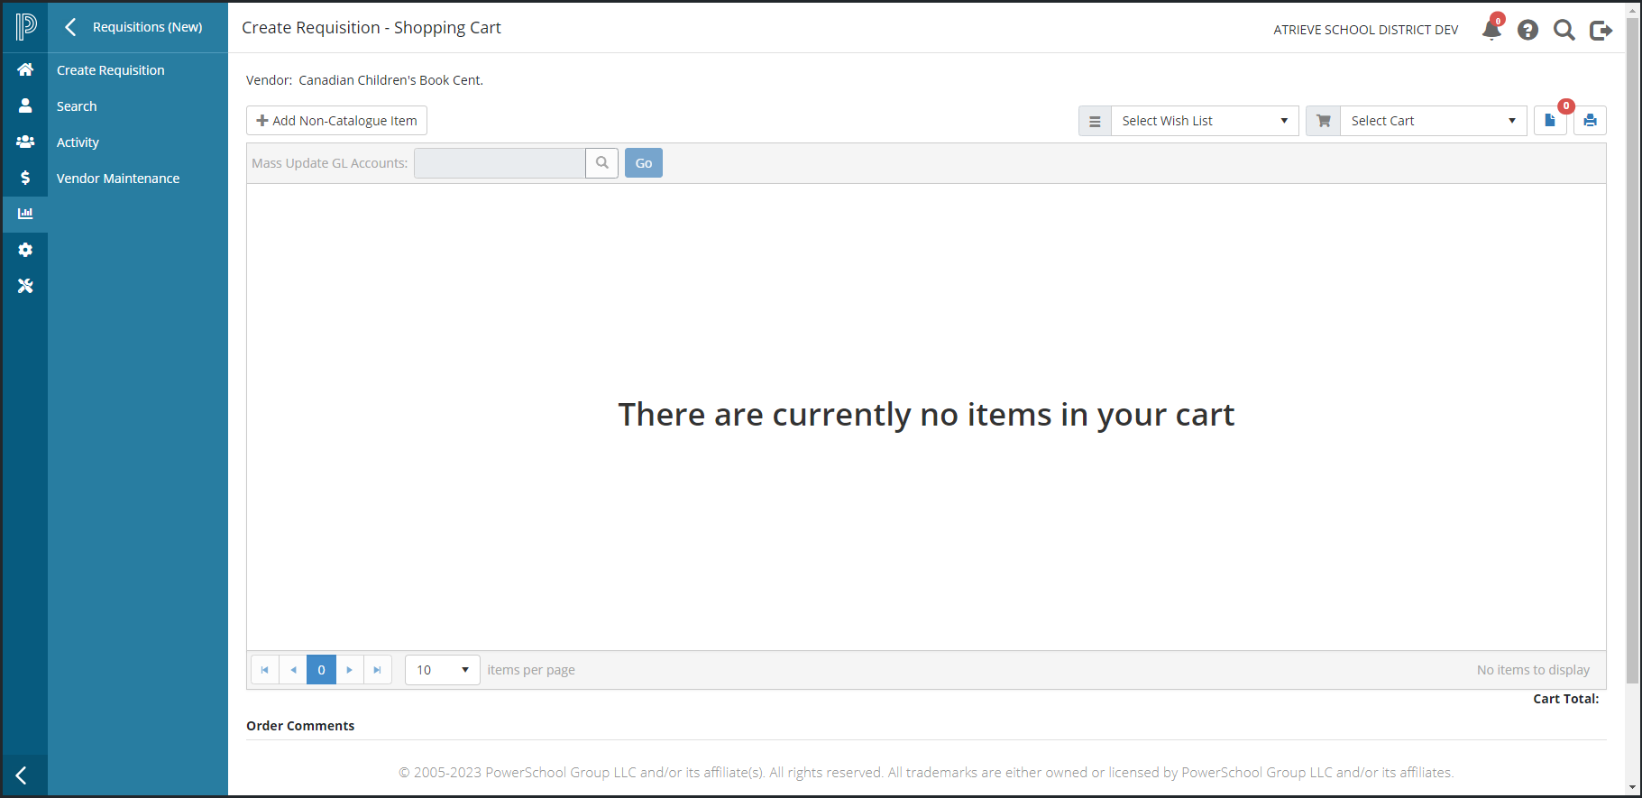Open the gear settings sidebar icon

pyautogui.click(x=25, y=250)
